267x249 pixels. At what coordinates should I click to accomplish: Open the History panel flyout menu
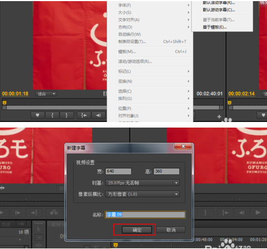point(21,224)
